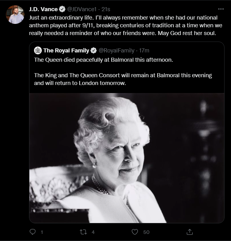This screenshot has height=241, width=231.
Task: Click the reply speech bubble icon
Action: tap(32, 232)
